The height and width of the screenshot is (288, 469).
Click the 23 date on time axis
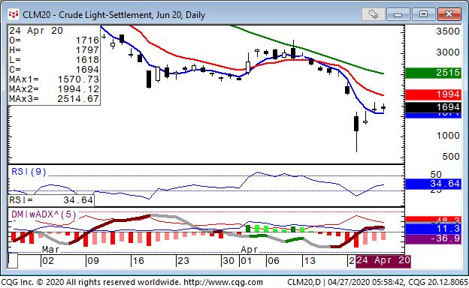(183, 261)
